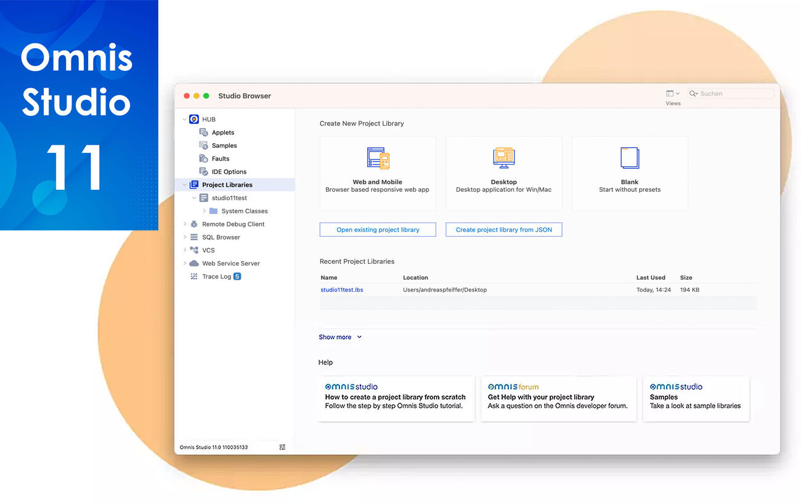Open the Remote Debug Client bug icon
Image resolution: width=801 pixels, height=504 pixels.
(x=194, y=224)
